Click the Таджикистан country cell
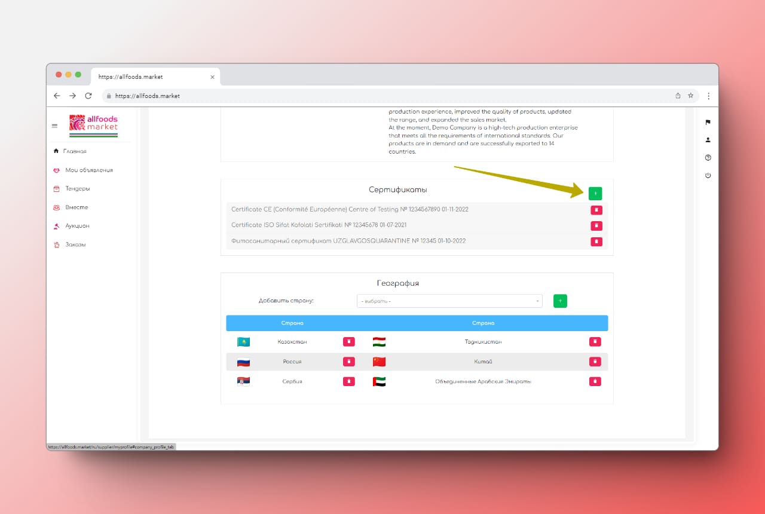Image resolution: width=765 pixels, height=514 pixels. tap(483, 342)
